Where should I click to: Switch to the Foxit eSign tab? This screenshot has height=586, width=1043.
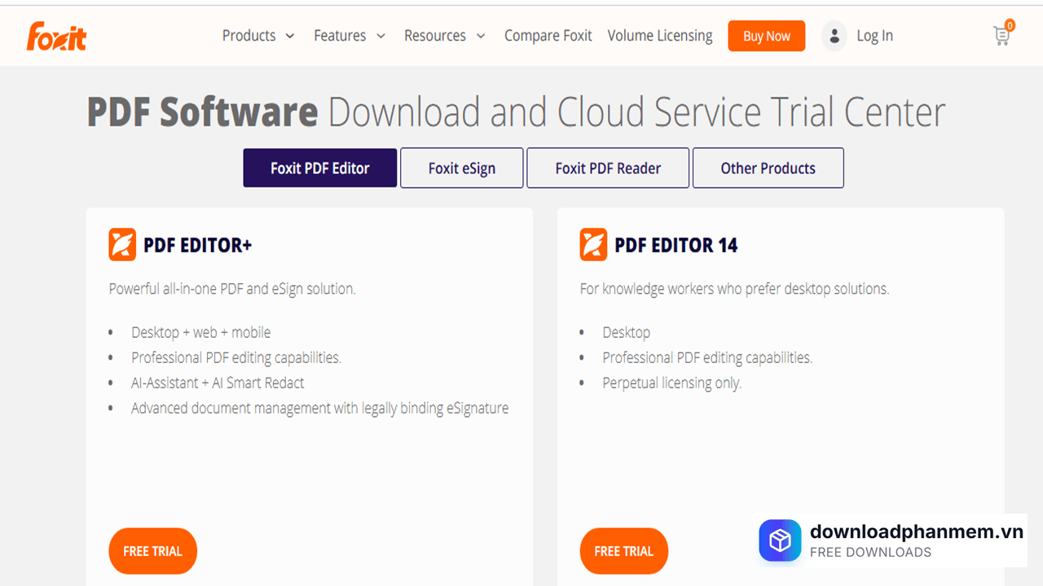[x=461, y=168]
